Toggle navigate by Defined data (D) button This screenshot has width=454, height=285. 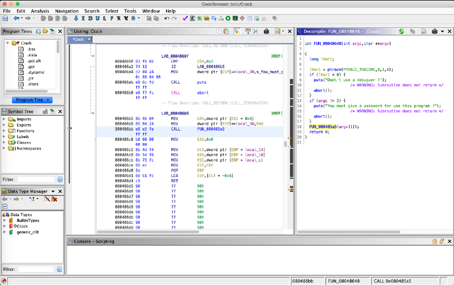(90, 18)
